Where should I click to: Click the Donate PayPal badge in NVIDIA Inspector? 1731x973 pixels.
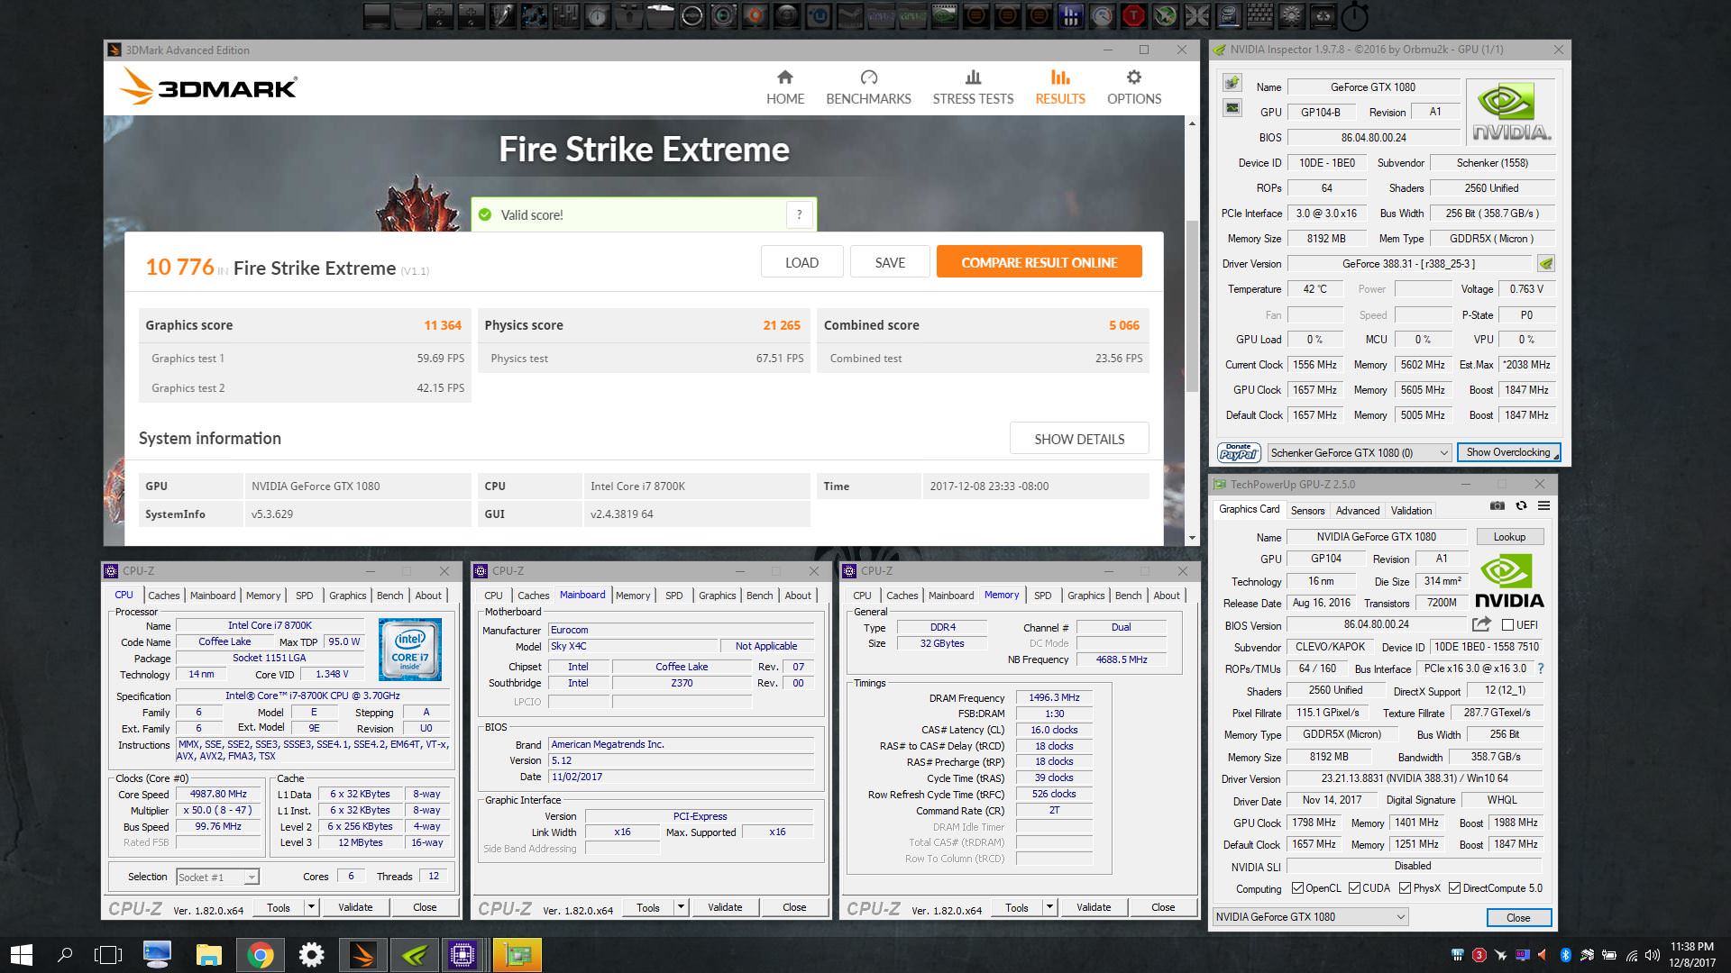pos(1239,452)
